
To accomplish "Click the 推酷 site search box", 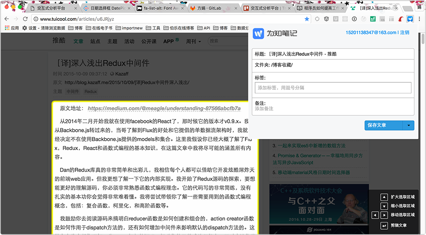I will tap(228, 41).
